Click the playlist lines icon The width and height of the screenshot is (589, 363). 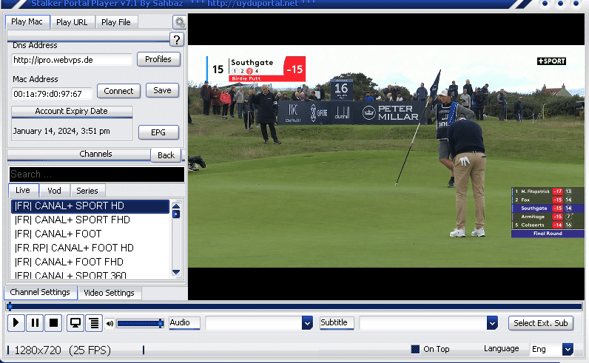[93, 323]
